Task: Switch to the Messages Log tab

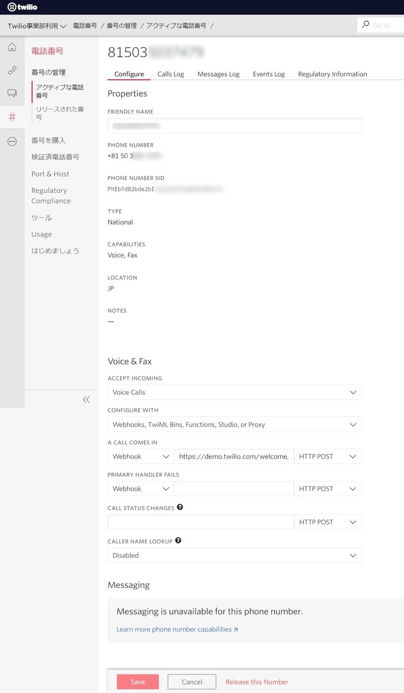Action: [218, 74]
